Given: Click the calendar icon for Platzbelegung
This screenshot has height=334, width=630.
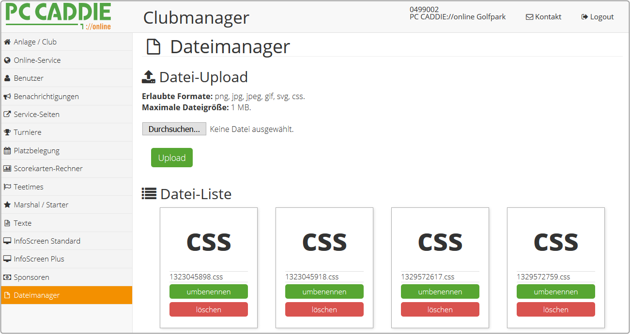Looking at the screenshot, I should pos(7,151).
